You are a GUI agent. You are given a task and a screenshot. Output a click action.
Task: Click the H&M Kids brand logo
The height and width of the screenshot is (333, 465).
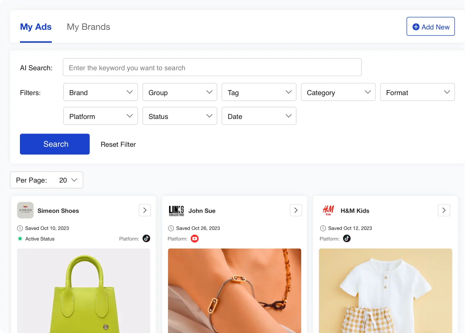328,210
